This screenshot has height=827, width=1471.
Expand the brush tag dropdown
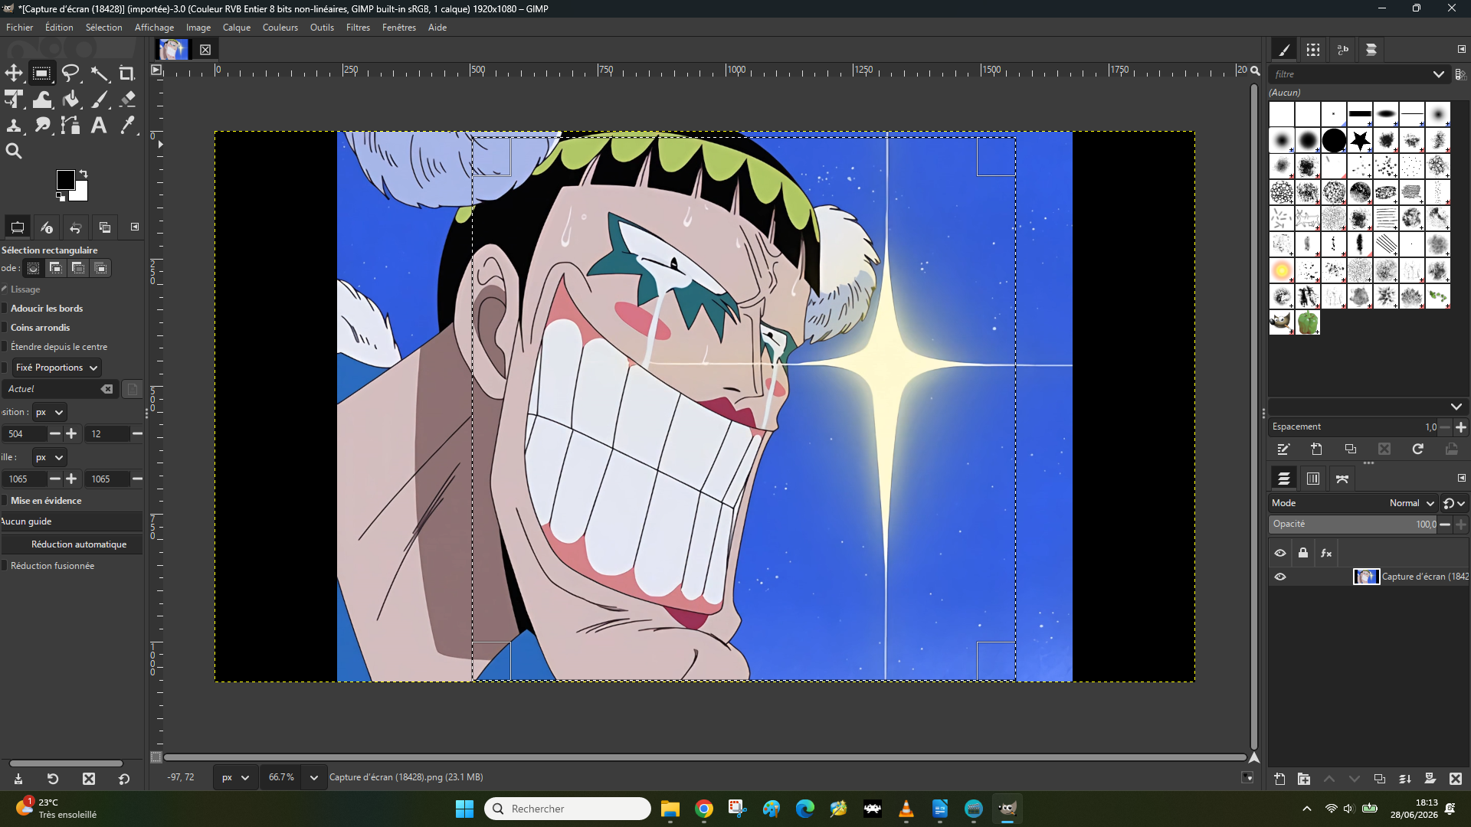(1456, 407)
